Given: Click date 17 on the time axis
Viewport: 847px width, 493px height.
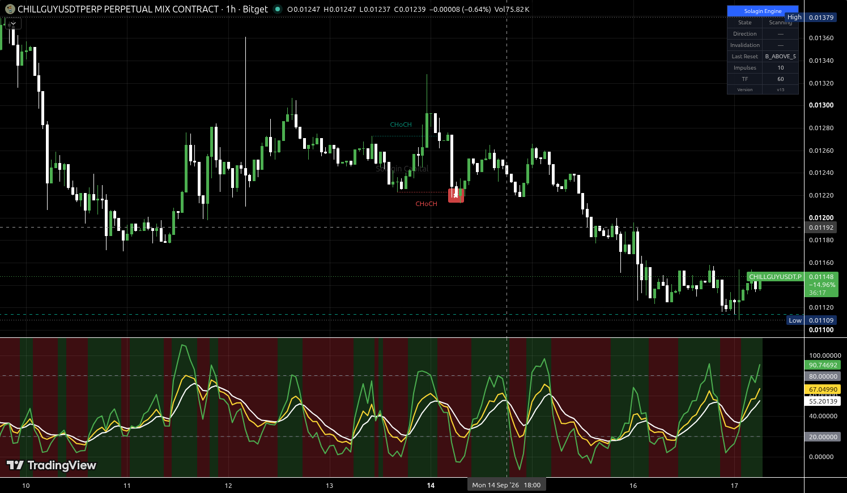Looking at the screenshot, I should 735,486.
